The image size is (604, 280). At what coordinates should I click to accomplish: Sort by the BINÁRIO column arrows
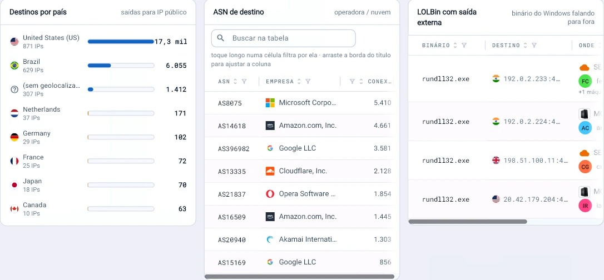click(x=456, y=46)
